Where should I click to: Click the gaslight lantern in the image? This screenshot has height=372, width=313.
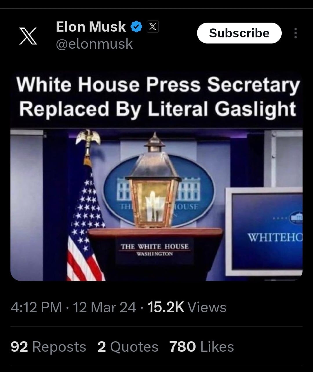coord(154,180)
